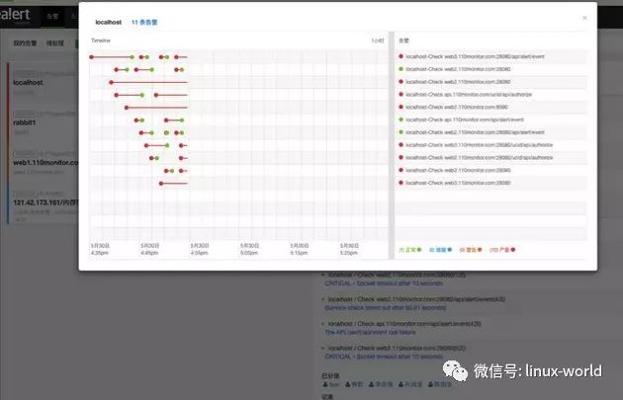Image resolution: width=623 pixels, height=400 pixels.
Task: Click red status dot of web3 api/alert/event row
Action: tap(400, 56)
